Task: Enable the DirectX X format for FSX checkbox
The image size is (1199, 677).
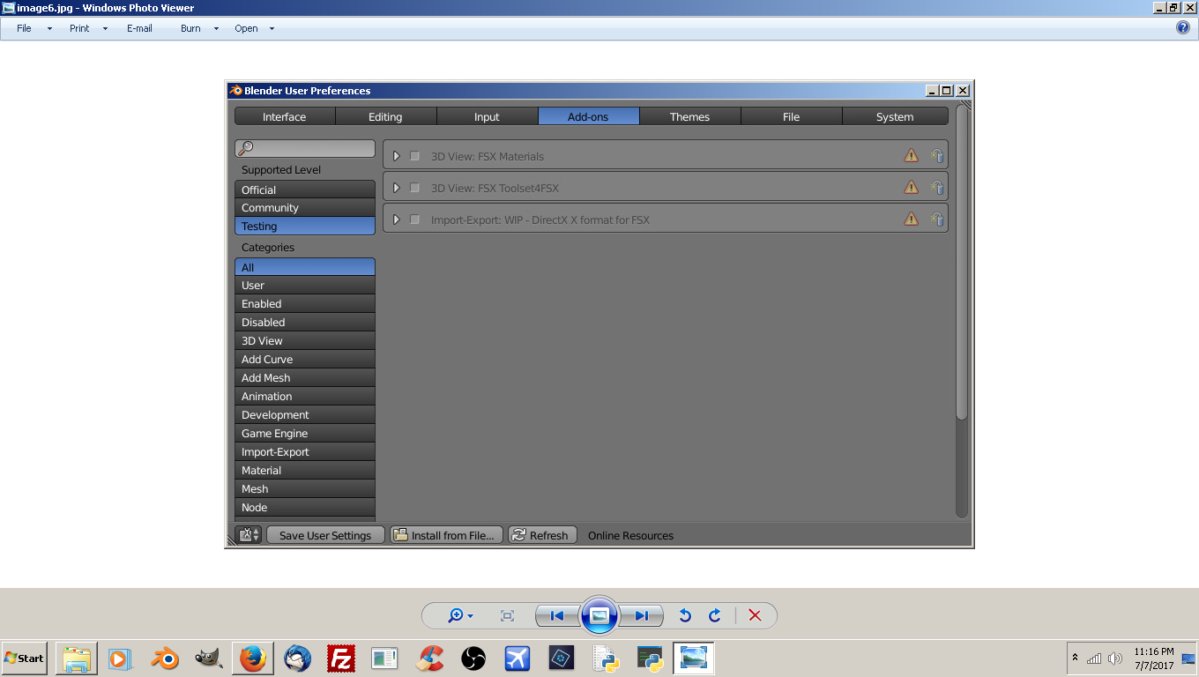Action: 414,219
